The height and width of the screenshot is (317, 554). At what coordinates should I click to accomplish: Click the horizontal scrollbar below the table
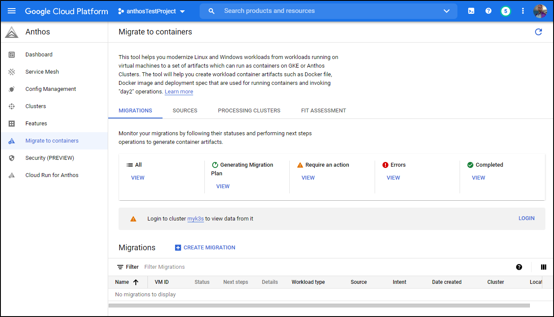click(319, 305)
